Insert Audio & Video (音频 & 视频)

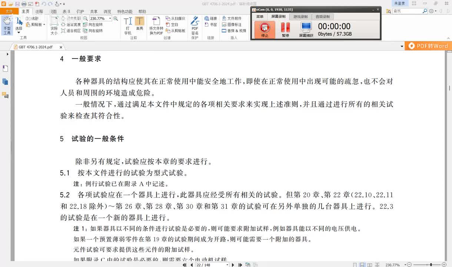pyautogui.click(x=234, y=31)
